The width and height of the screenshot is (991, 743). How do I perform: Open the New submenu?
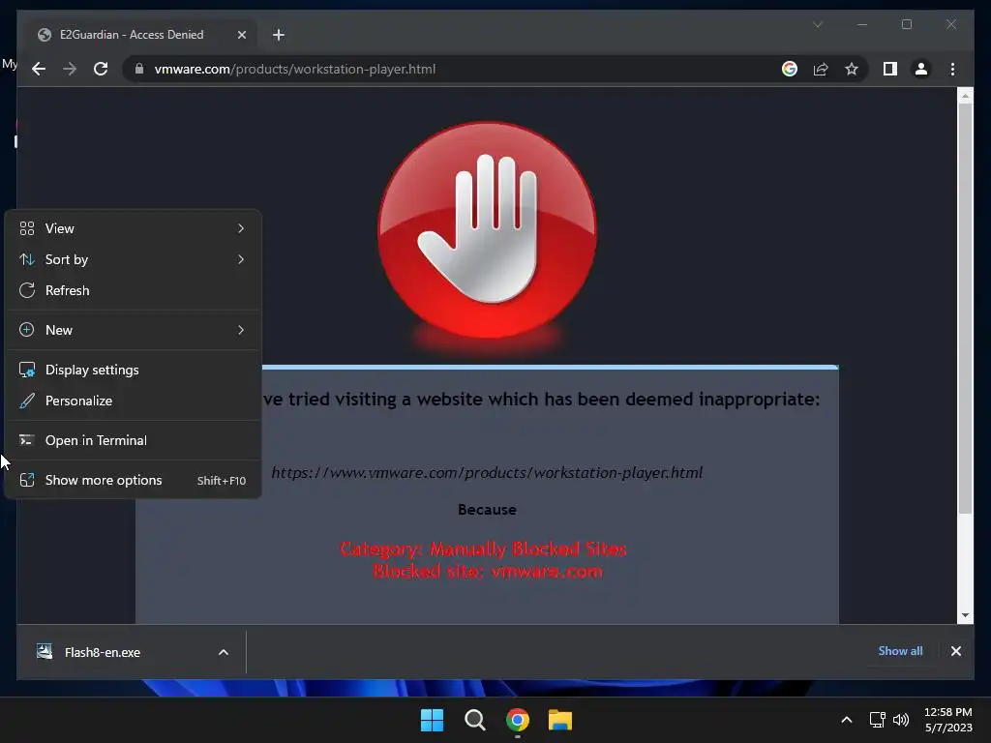[x=133, y=330]
